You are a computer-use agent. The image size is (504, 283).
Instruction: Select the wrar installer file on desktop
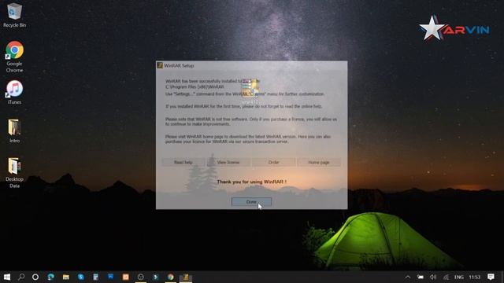pos(250,91)
